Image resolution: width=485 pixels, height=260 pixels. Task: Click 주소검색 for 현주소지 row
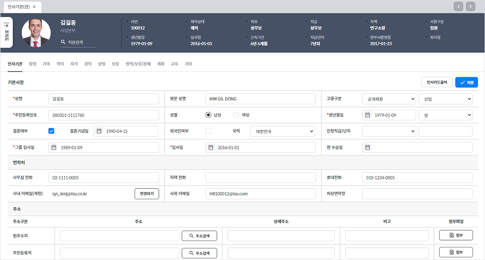[199, 236]
